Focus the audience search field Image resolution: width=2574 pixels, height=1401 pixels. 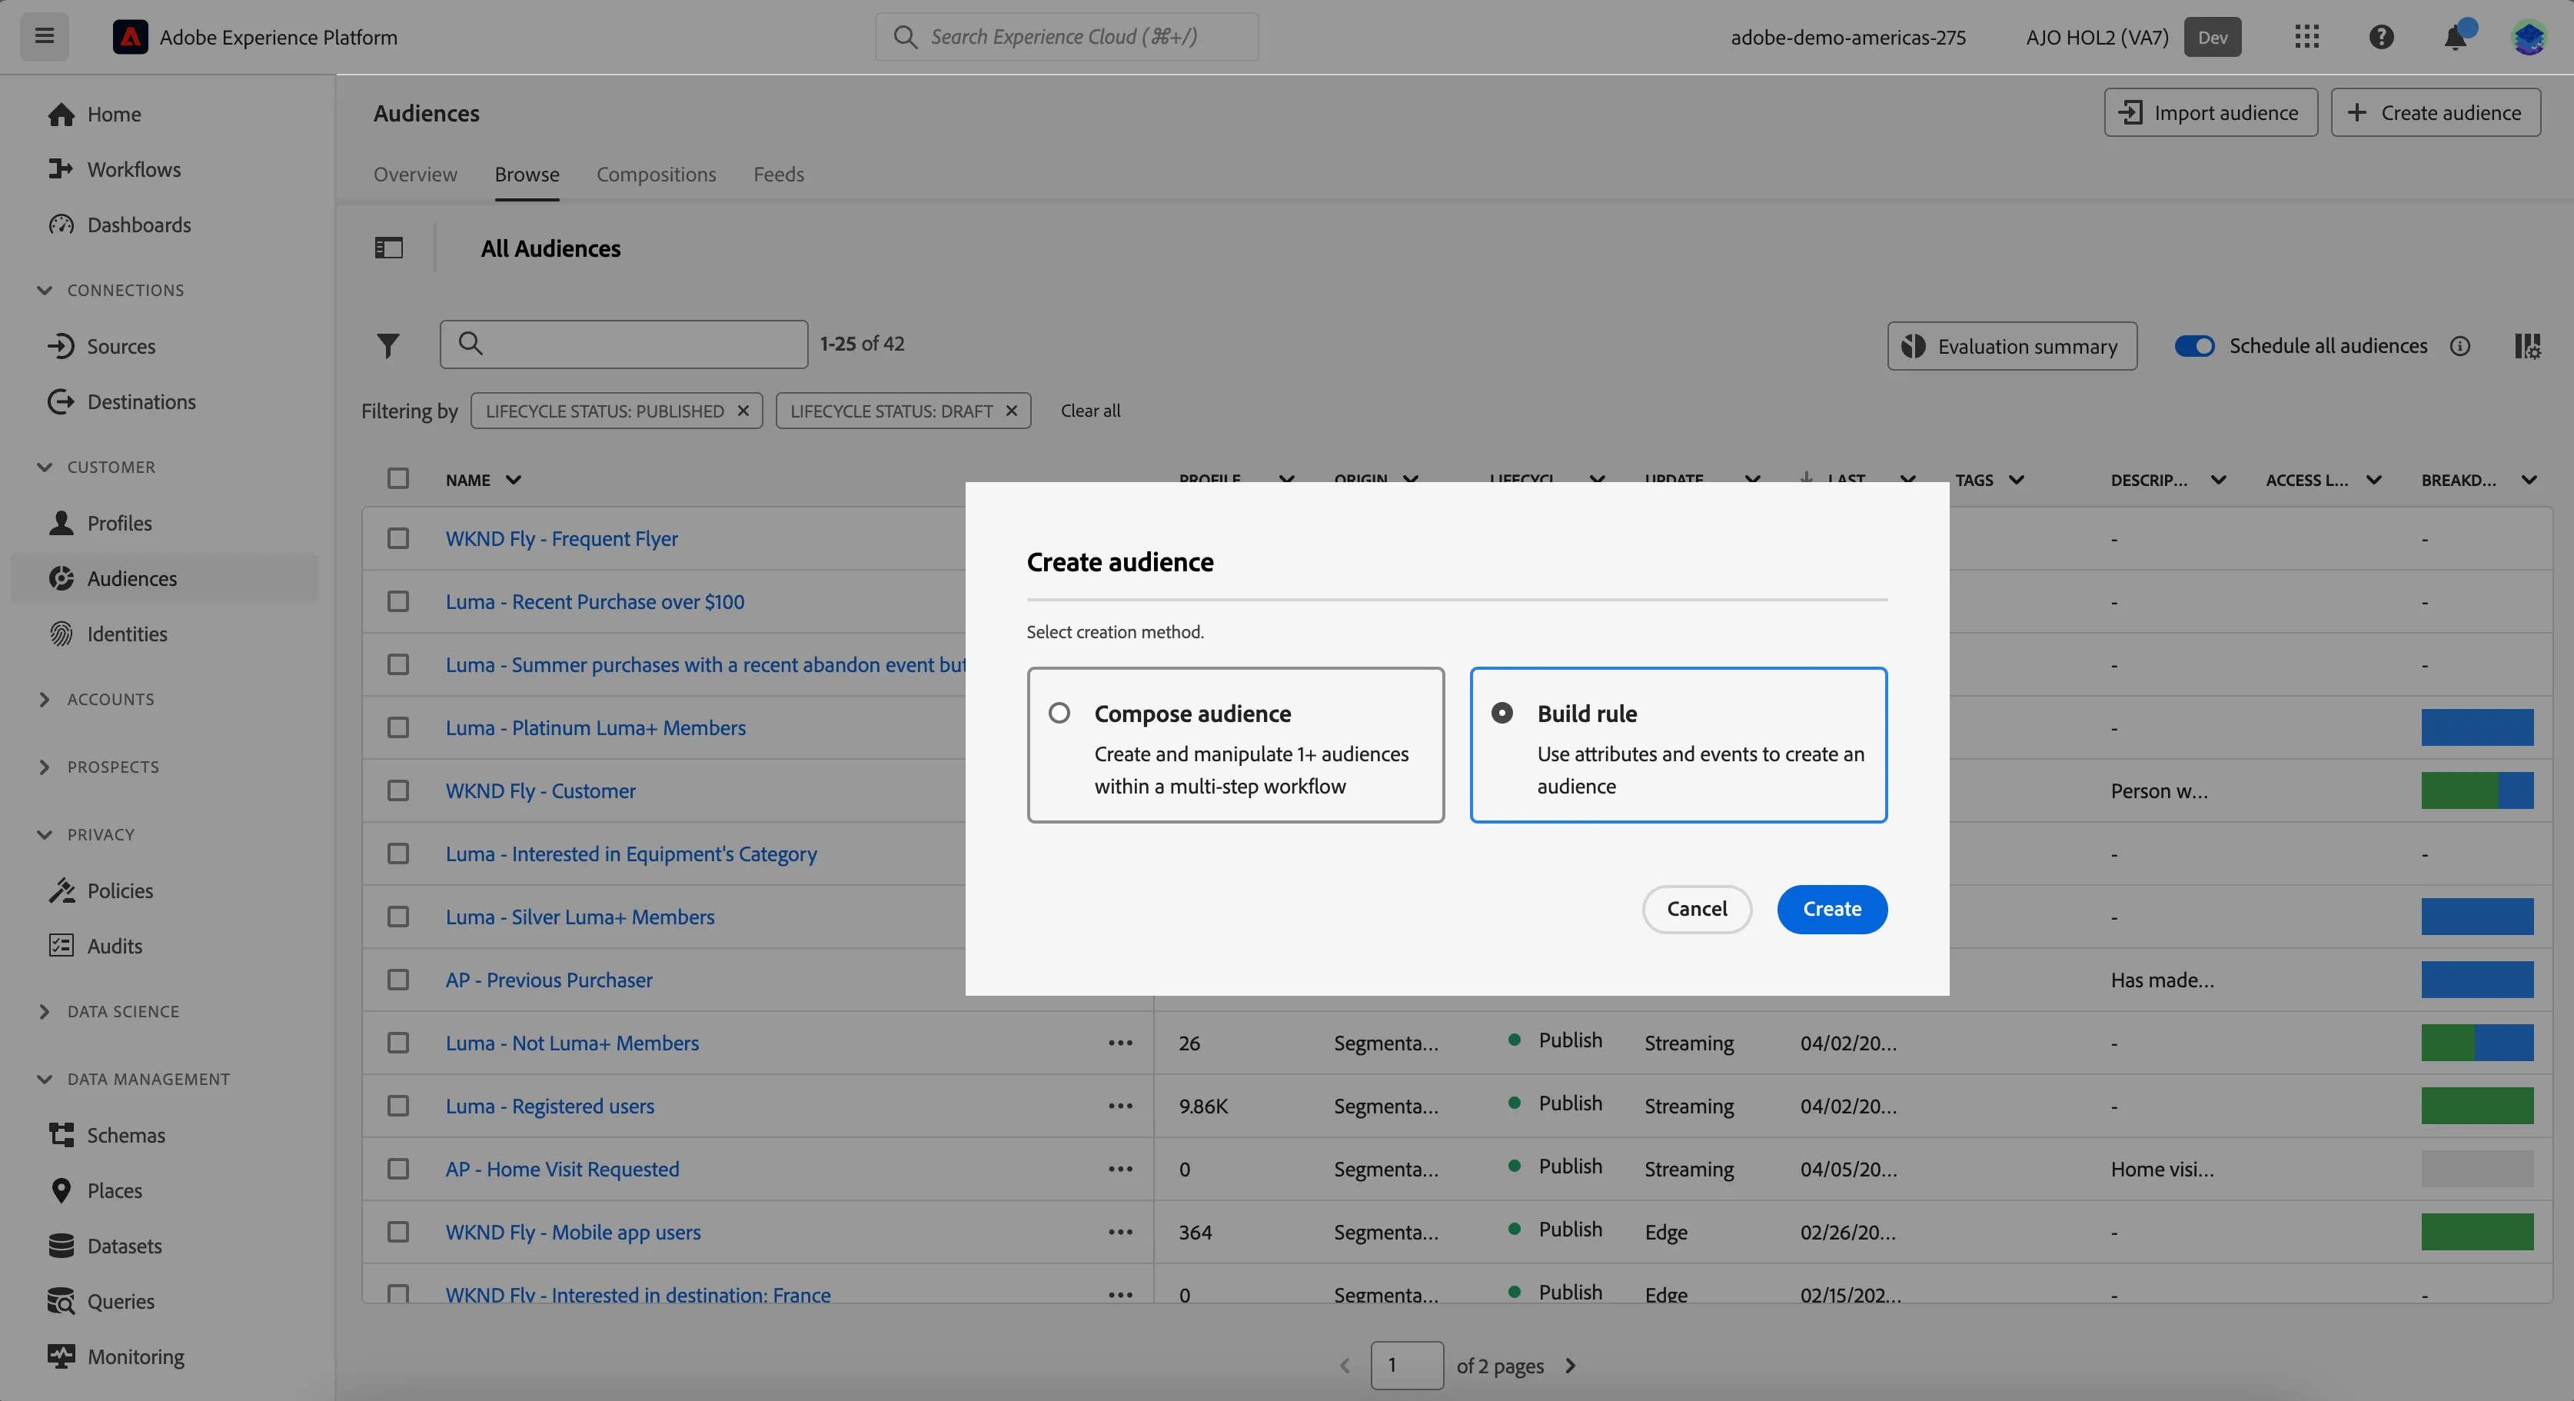(624, 344)
